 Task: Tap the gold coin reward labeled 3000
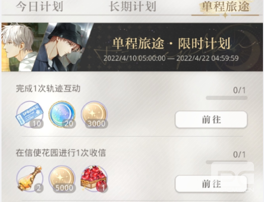pos(95,115)
